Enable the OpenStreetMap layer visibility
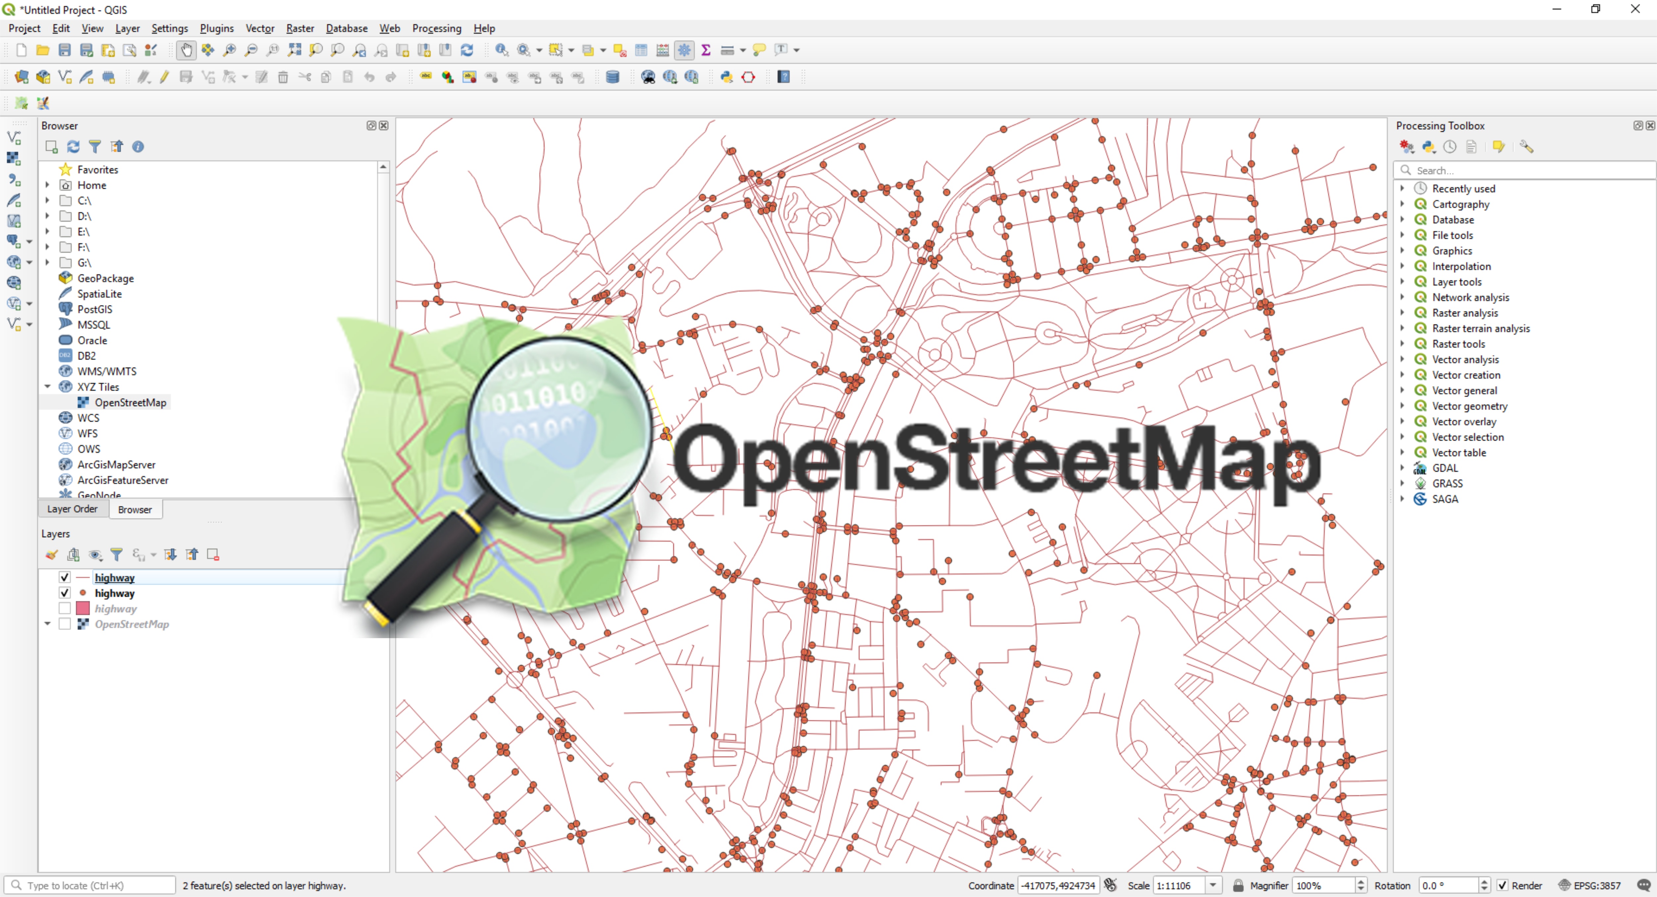The image size is (1657, 897). point(64,624)
